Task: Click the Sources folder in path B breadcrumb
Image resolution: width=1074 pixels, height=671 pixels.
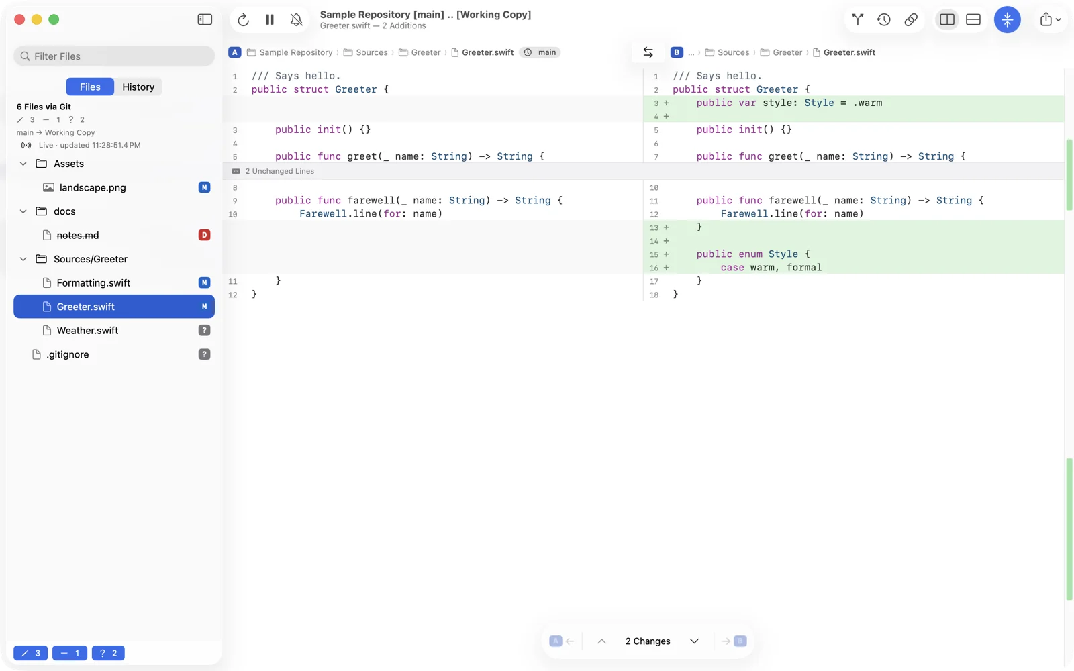Action: tap(727, 52)
